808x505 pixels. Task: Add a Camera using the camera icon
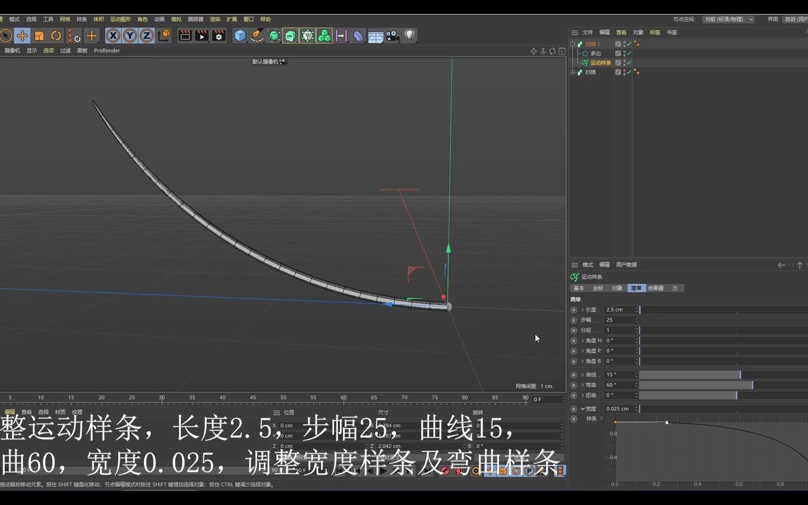(392, 36)
